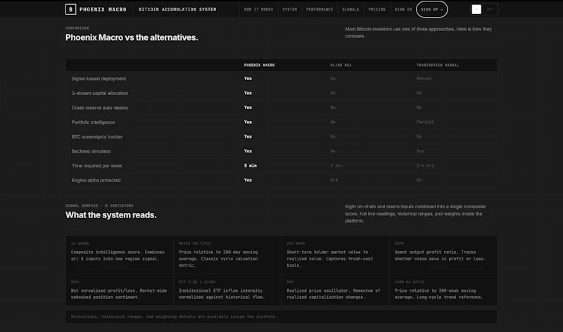563x332 pixels.
Task: Open the NUPL indicator card
Action: point(120,290)
